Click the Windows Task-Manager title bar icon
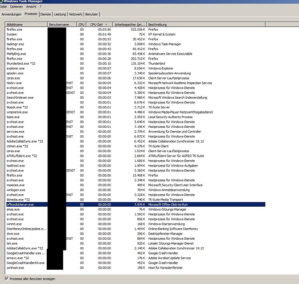299x284 pixels. (1, 1)
